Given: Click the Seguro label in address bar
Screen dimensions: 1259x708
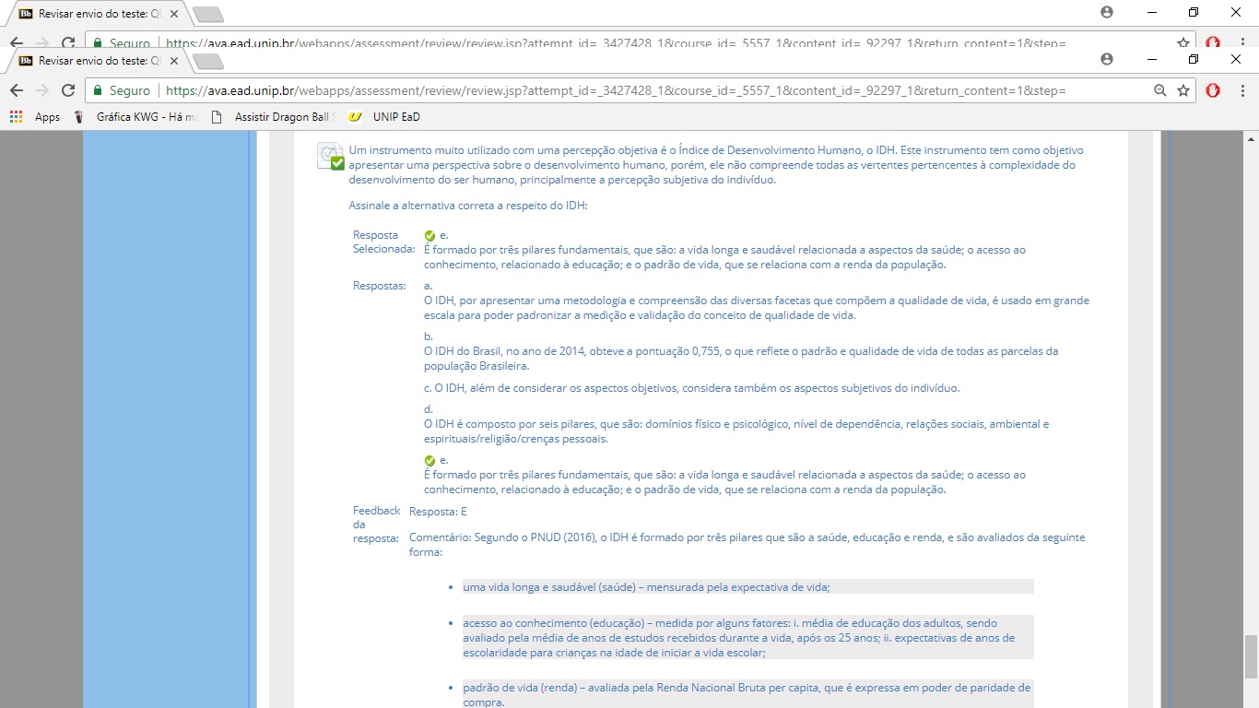Looking at the screenshot, I should click(x=129, y=90).
